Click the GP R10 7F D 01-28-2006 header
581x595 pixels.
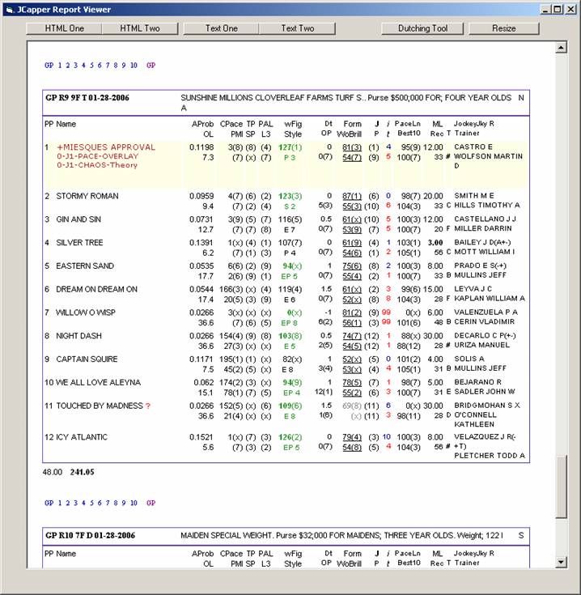91,535
